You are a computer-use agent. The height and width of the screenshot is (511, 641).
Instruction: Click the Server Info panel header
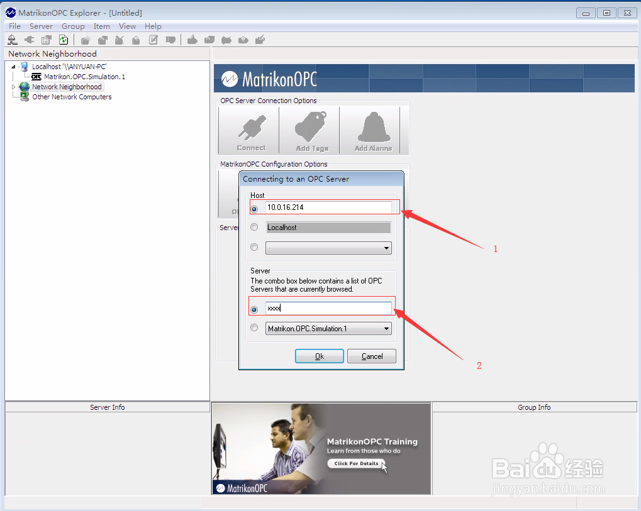107,407
